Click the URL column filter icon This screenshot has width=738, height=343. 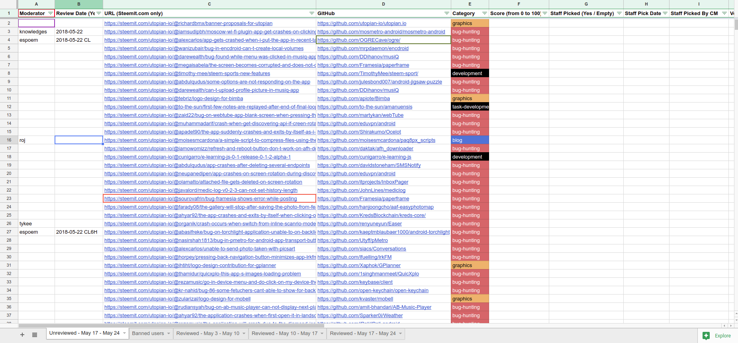click(x=312, y=14)
